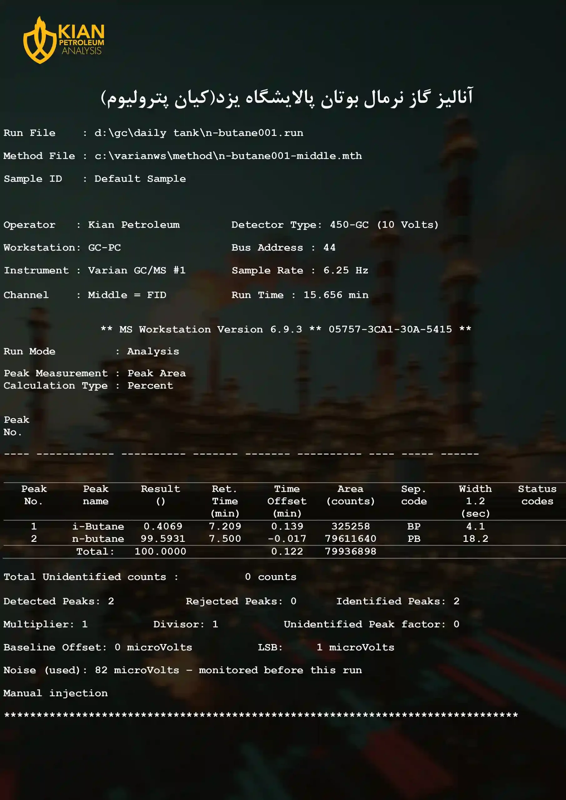Click the i-Butane peak name cell
Screen dimensions: 566x800
pyautogui.click(x=98, y=526)
